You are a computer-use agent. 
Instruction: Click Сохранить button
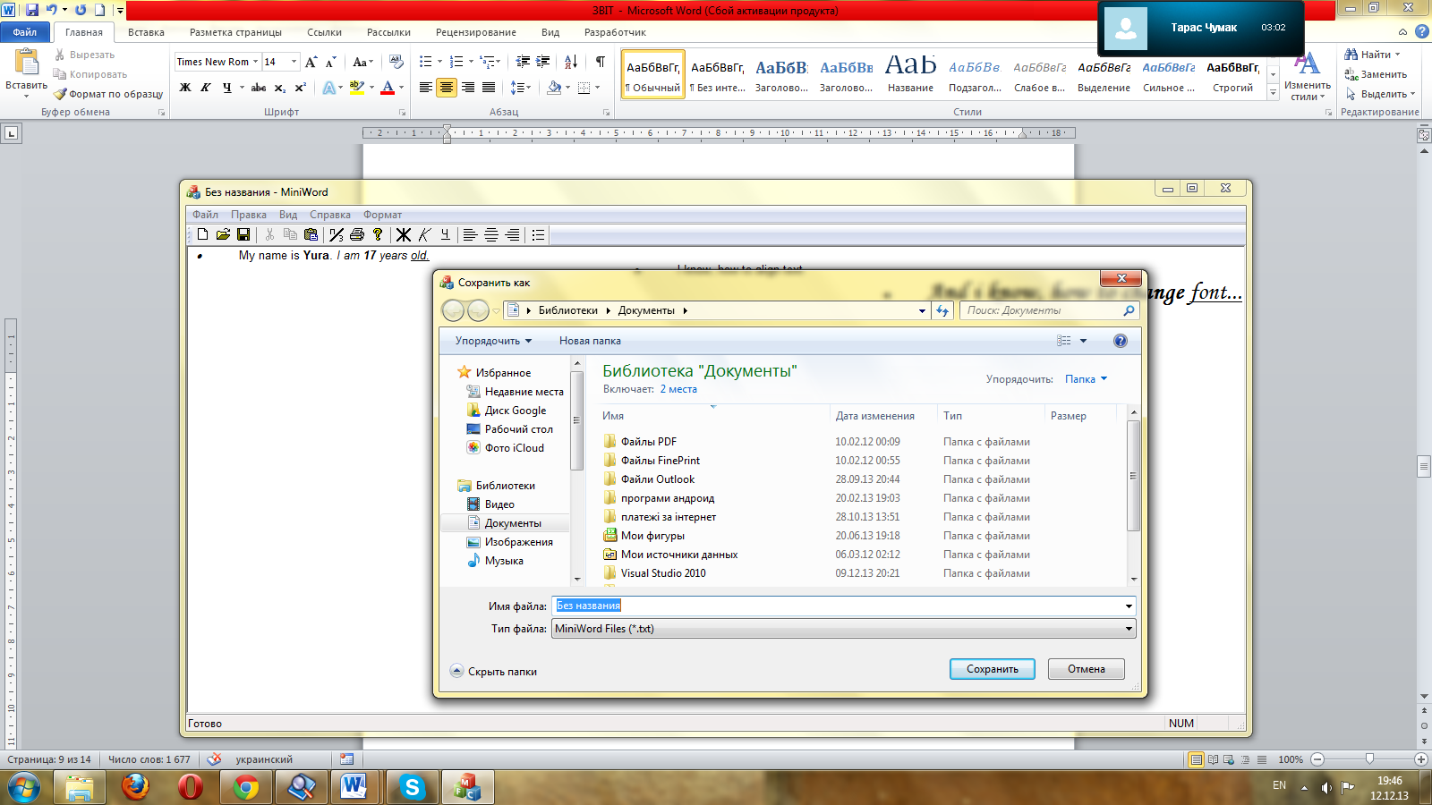click(x=992, y=669)
